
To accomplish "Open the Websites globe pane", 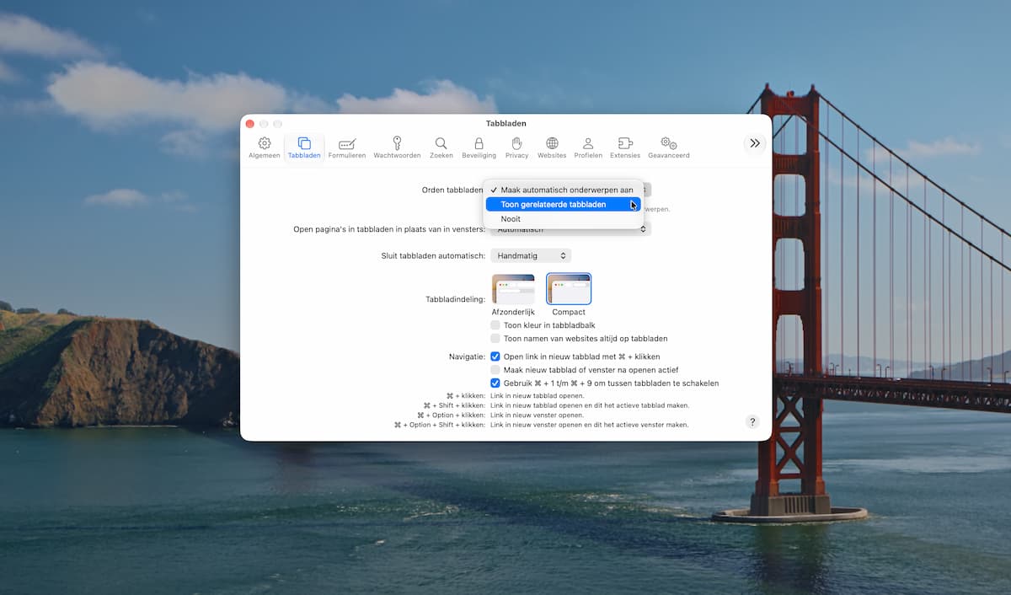I will click(x=552, y=147).
